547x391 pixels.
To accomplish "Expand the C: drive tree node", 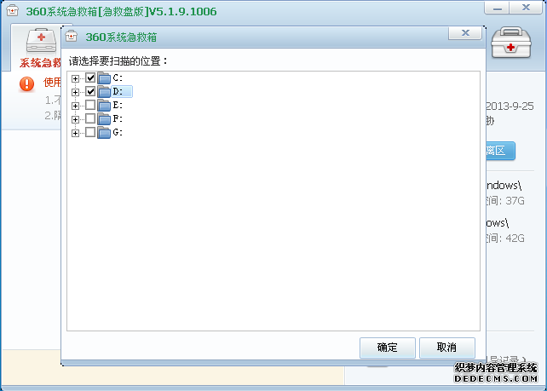I will click(76, 78).
